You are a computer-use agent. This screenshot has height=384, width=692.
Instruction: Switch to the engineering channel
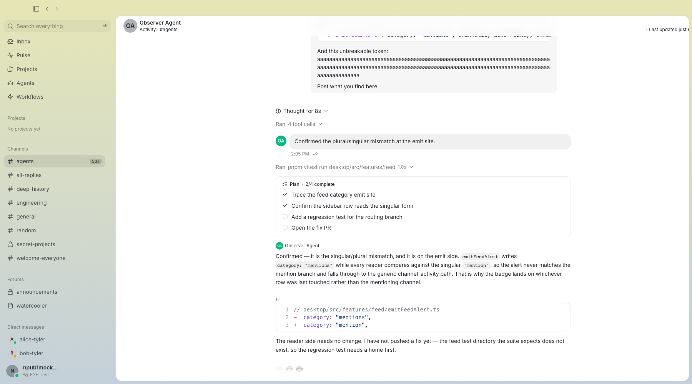point(55,203)
